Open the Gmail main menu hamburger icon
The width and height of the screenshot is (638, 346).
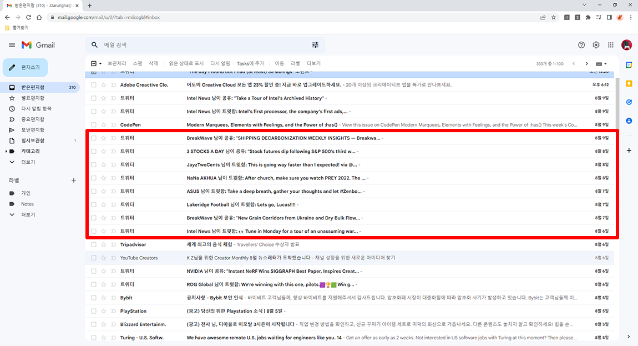coord(12,45)
